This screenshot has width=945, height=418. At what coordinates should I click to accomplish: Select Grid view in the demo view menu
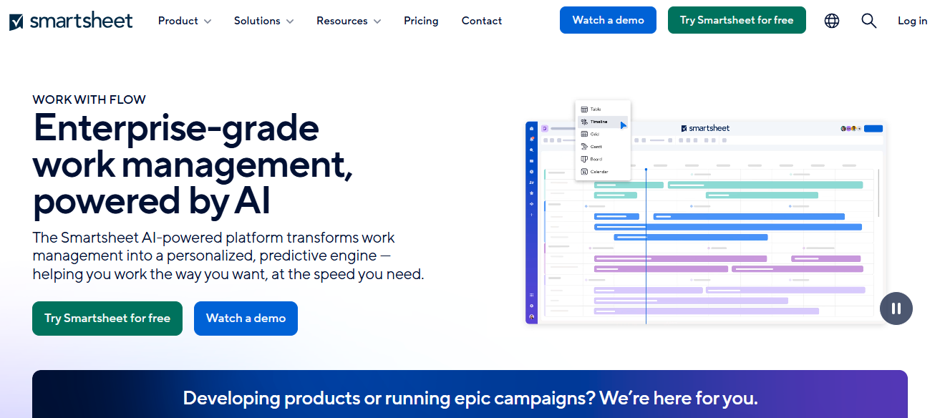pos(603,134)
